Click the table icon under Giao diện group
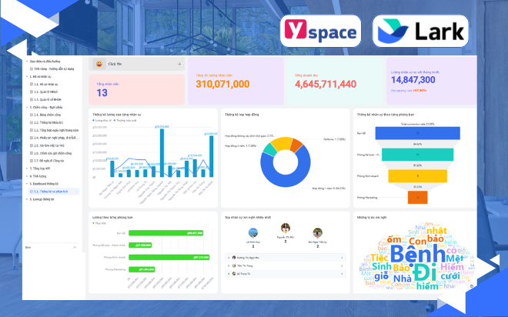 (32, 69)
